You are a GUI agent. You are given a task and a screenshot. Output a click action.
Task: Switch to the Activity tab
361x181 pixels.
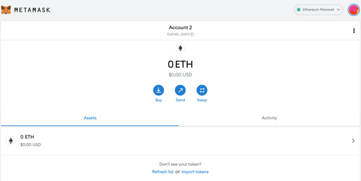269,118
